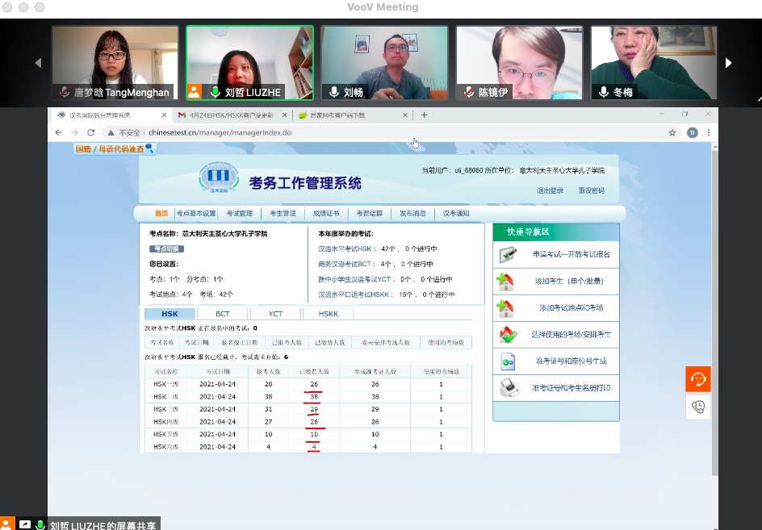762x530 pixels.
Task: Open the 考生管理 menu item
Action: click(x=283, y=214)
